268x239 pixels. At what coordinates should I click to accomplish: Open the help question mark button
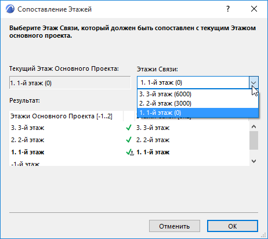[x=228, y=9]
